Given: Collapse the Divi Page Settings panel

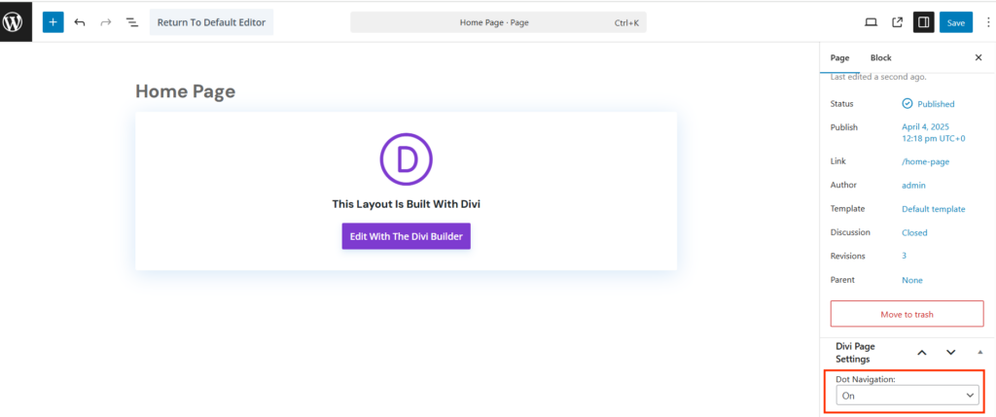Looking at the screenshot, I should (979, 352).
